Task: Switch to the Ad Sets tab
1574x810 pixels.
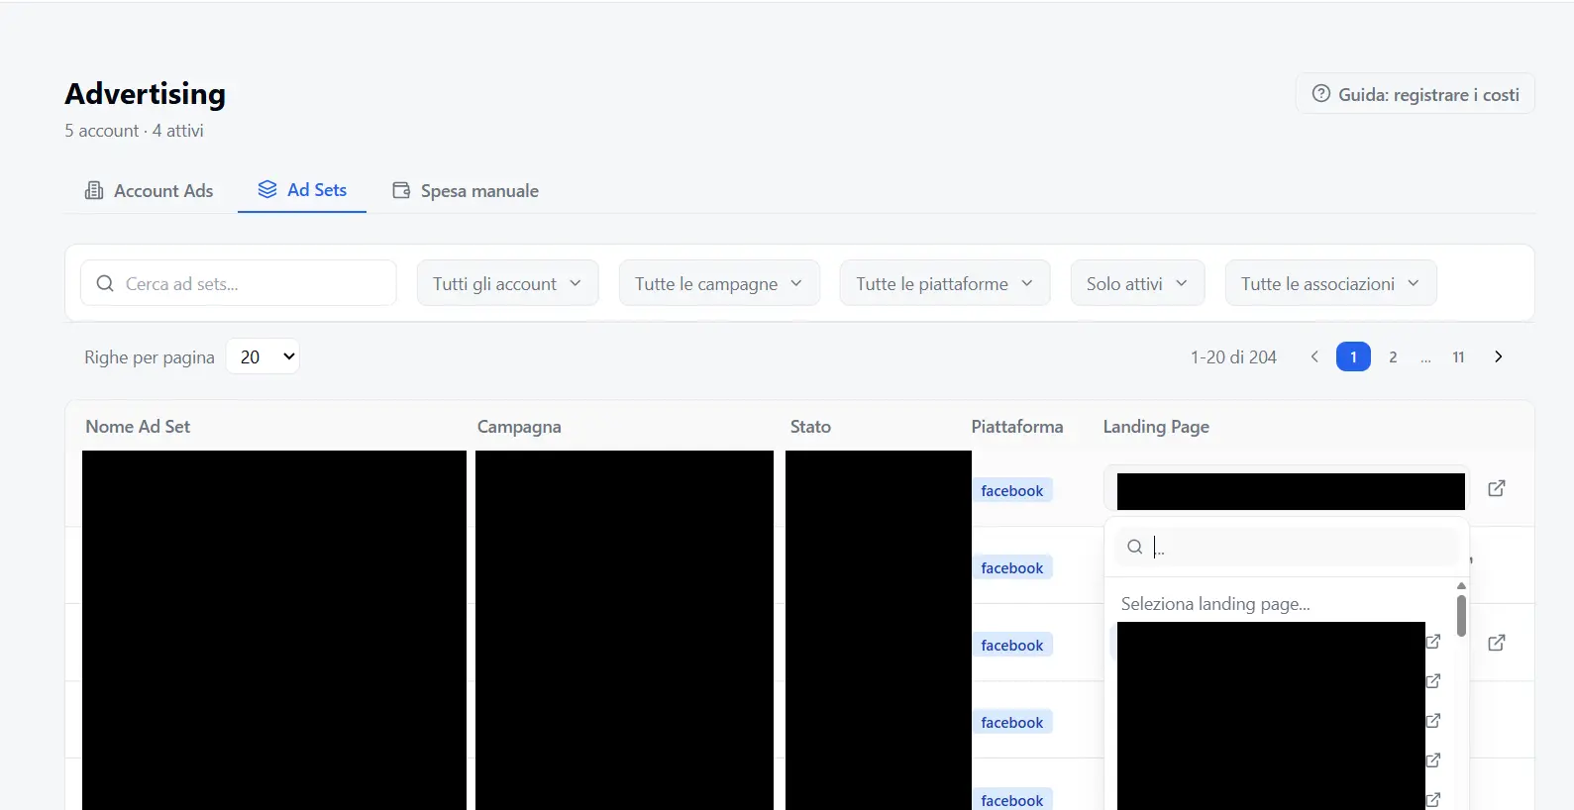Action: coord(302,190)
